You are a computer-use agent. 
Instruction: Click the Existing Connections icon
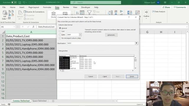[x=13, y=15]
